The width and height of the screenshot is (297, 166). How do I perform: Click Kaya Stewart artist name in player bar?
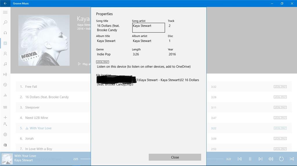(x=23, y=160)
